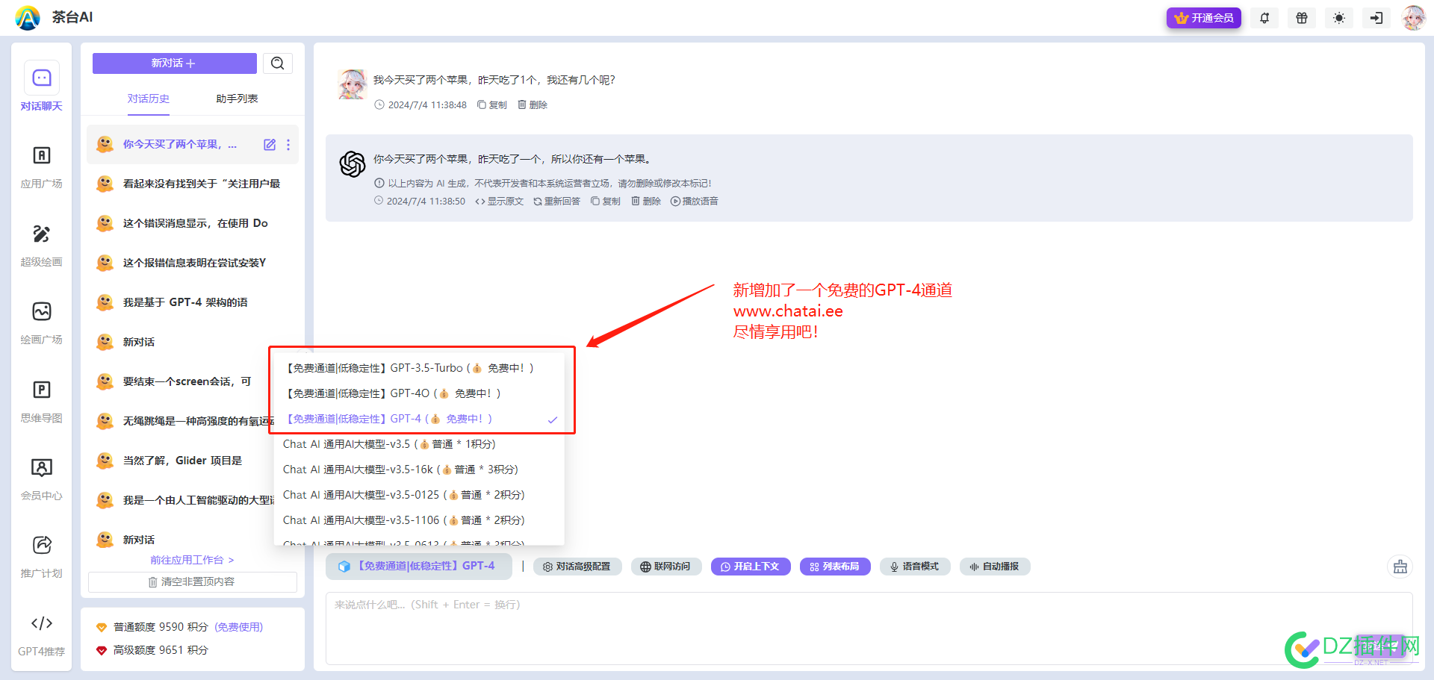Screen dimensions: 1434x680
Task: Toggle 自动播报 auto broadcast
Action: (995, 567)
